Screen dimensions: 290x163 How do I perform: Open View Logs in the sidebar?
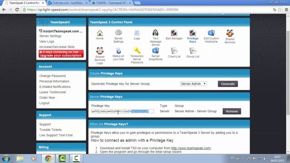pos(47,41)
